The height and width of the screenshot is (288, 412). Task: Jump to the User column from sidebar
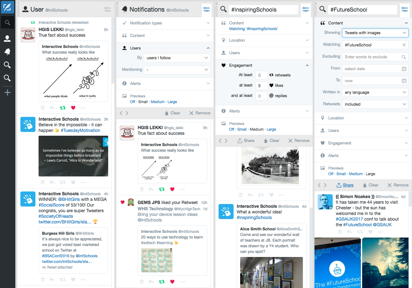(x=7, y=39)
